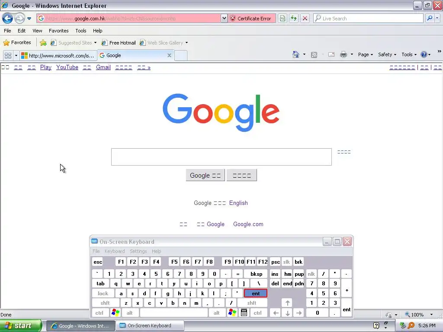Open the View menu in Internet Explorer
The height and width of the screenshot is (332, 443).
tap(37, 31)
